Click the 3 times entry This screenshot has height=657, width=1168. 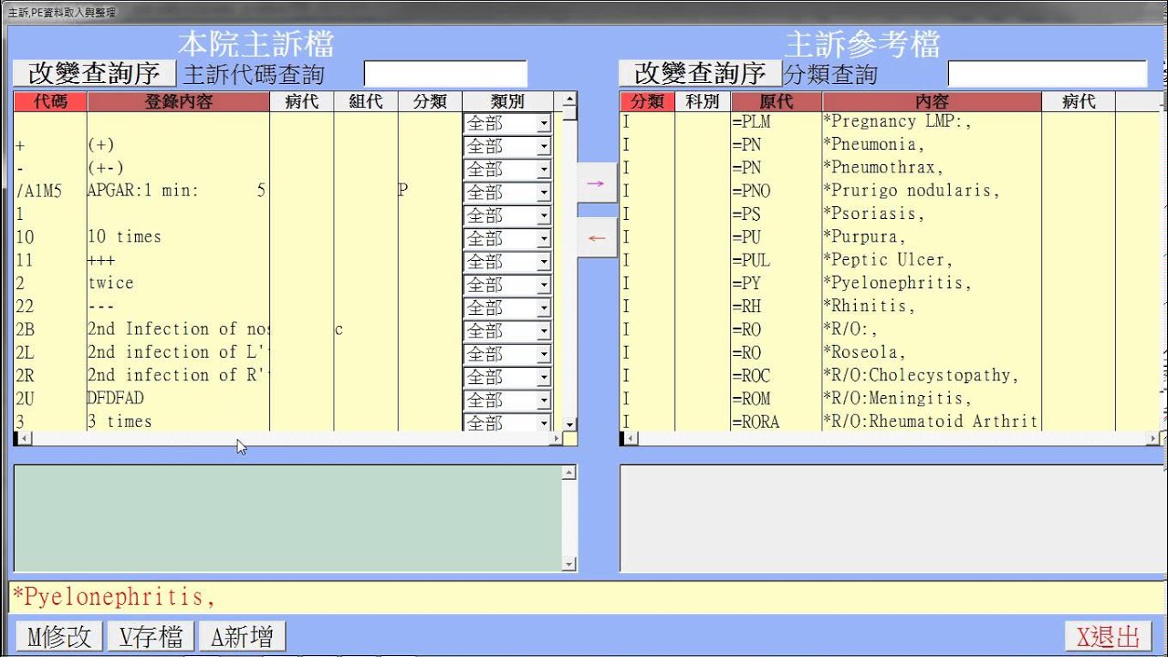click(178, 421)
